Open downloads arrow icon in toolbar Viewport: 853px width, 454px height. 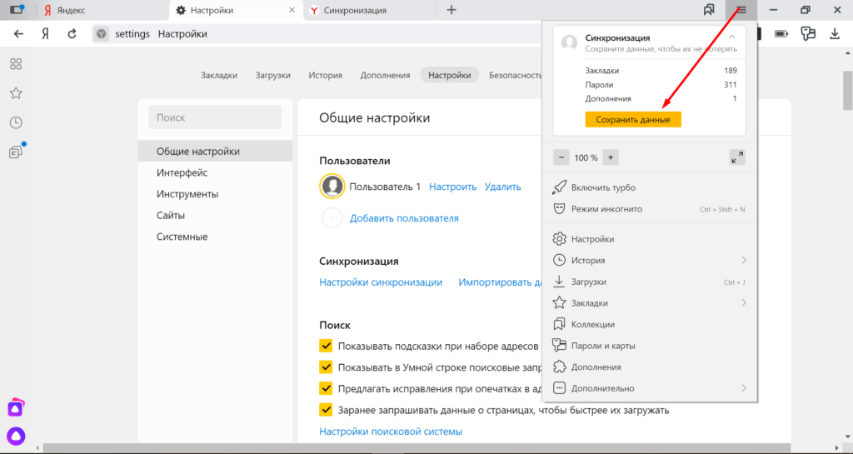point(835,33)
